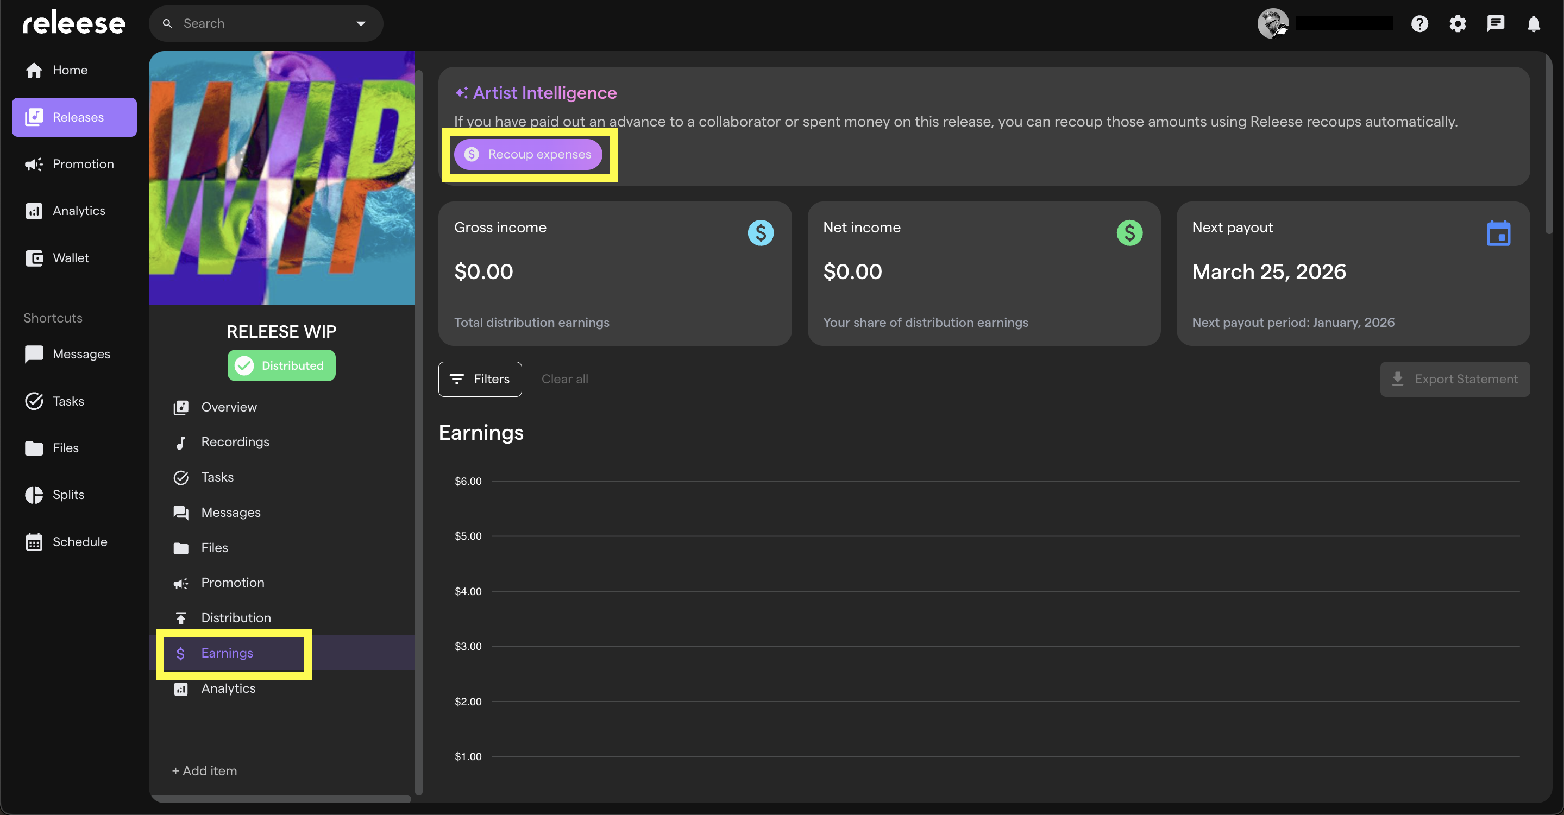Viewport: 1564px width, 815px height.
Task: Open the chat icon in top bar
Action: pyautogui.click(x=1496, y=24)
